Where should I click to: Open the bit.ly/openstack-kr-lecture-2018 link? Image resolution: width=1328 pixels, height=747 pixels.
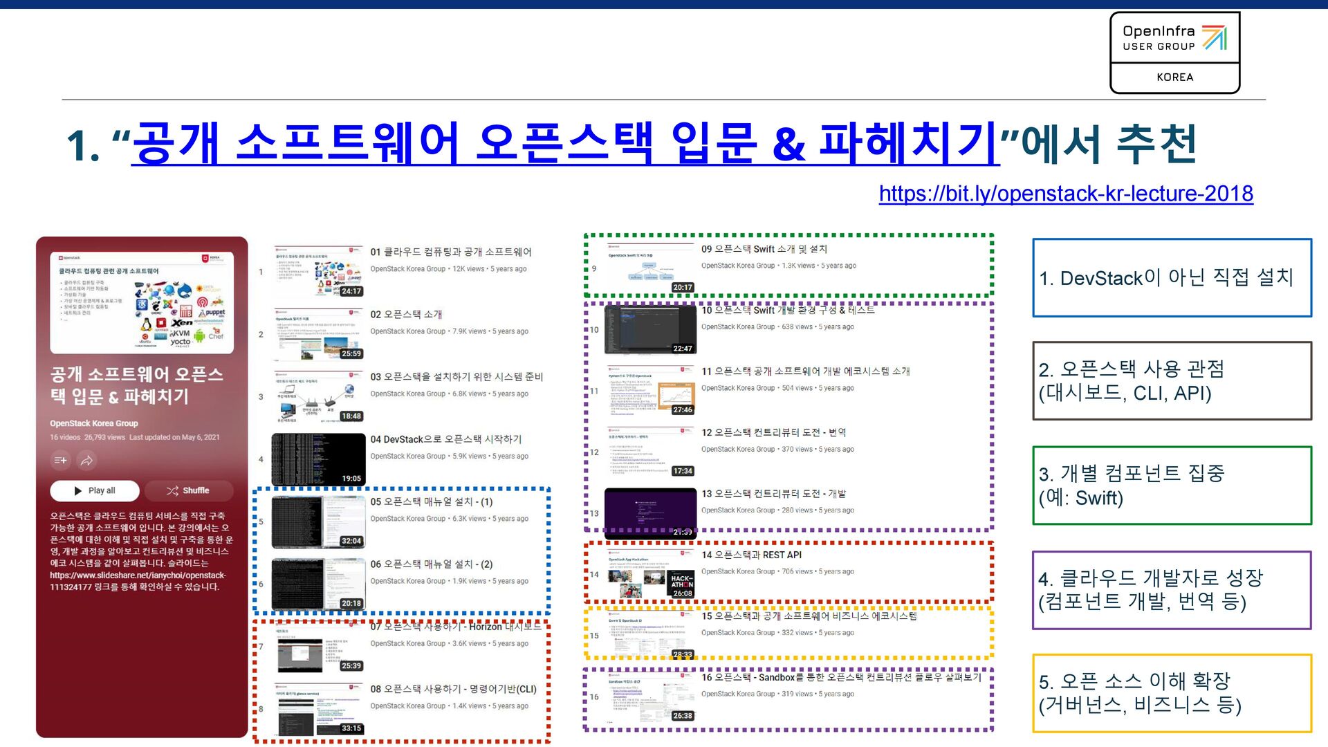pos(1066,194)
